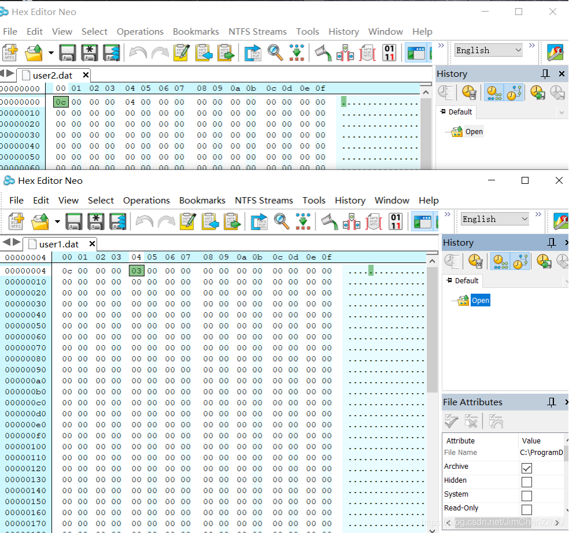Select Open entry in user1.dat History tree
Viewport: 569px width, 533px height.
coord(480,300)
